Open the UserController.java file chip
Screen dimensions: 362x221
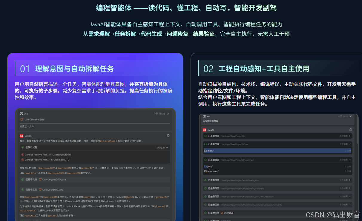[x=32, y=119]
